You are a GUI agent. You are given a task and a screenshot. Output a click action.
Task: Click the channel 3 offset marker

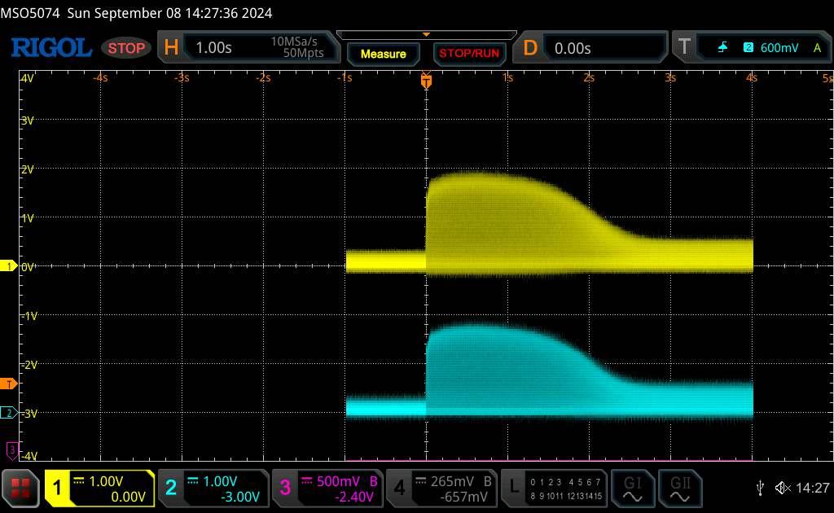coord(11,449)
